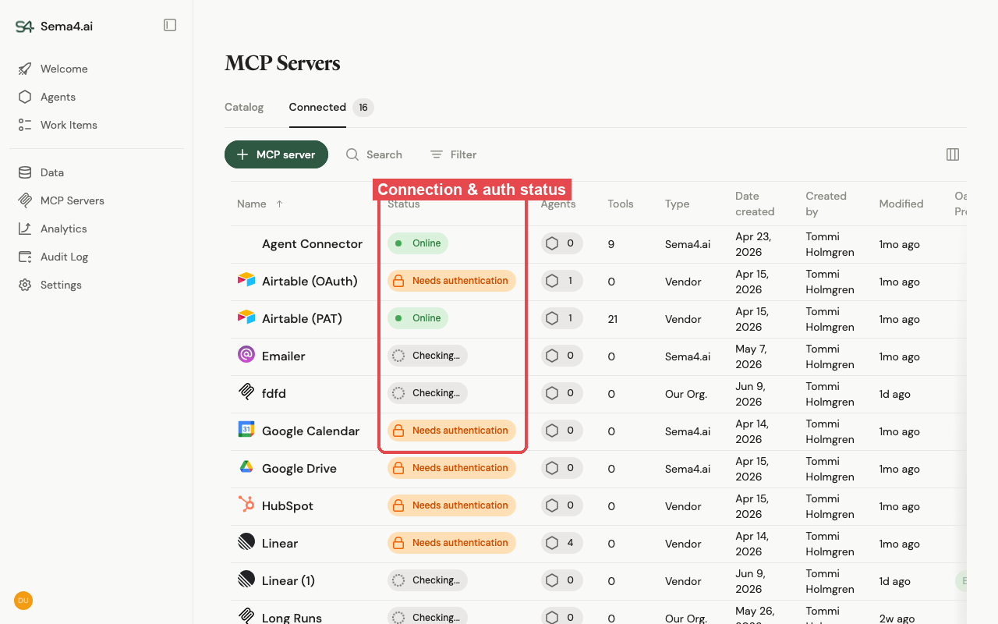Open the Agent Connector row
Viewport: 998px width, 624px height.
[598, 244]
